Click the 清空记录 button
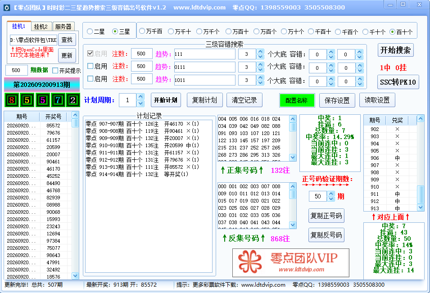 [244, 100]
